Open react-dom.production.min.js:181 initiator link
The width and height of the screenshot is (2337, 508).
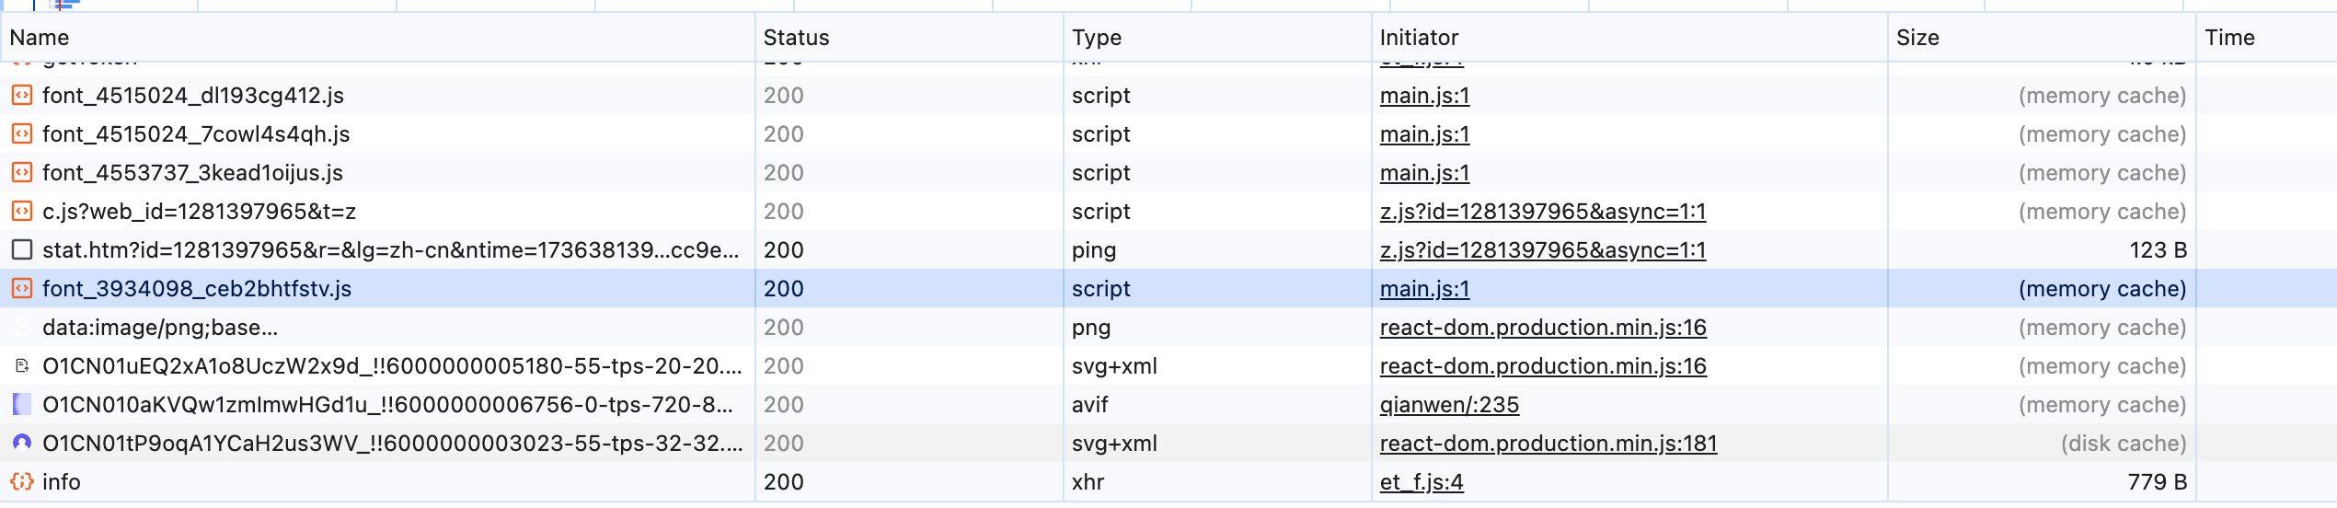1548,444
